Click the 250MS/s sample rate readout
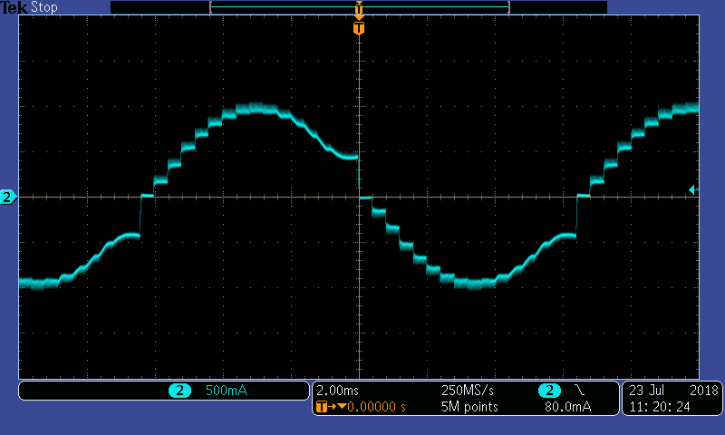The height and width of the screenshot is (435, 725). coord(468,390)
